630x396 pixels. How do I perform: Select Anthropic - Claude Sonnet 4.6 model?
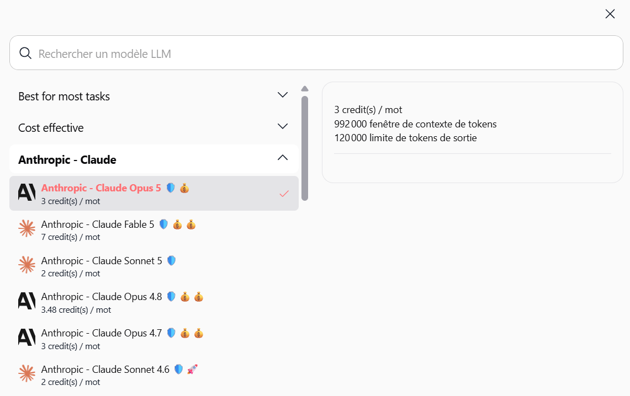154,374
